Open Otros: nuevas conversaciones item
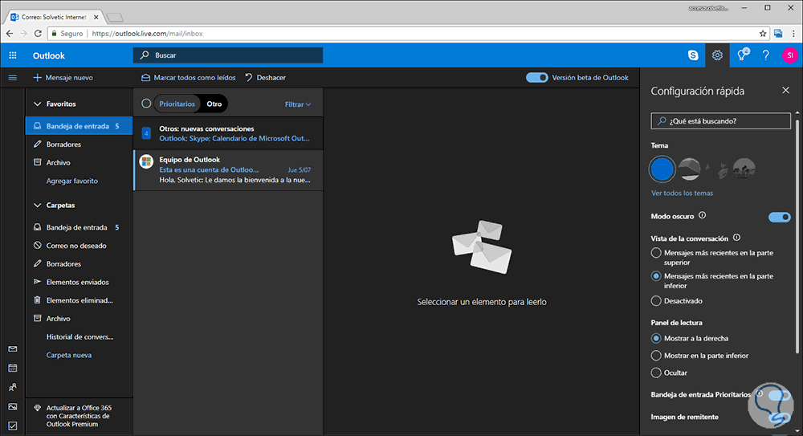This screenshot has height=436, width=803. 228,133
